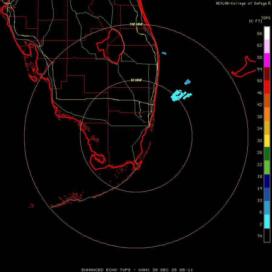Image resolution: width=272 pixels, height=272 pixels.
Task: Click the legend value 66
Action: coord(260,33)
